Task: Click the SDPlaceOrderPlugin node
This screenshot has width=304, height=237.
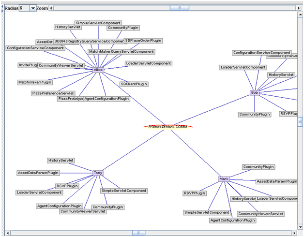Action: [x=143, y=41]
